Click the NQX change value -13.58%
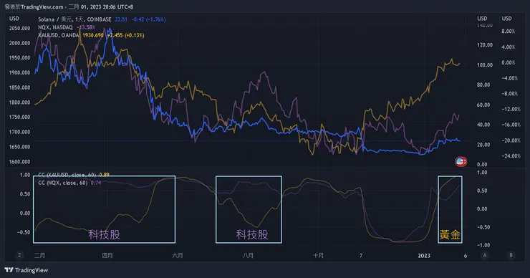Image resolution: width=530 pixels, height=278 pixels. tap(86, 27)
